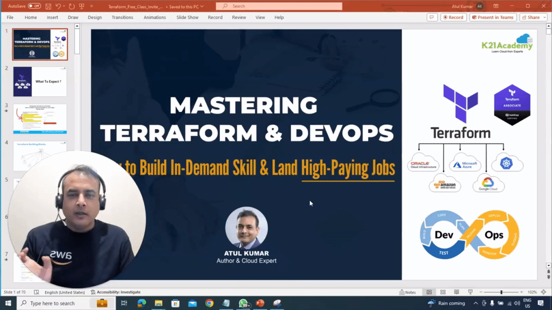Viewport: 552px width, 310px height.
Task: Click the Undo icon in Quick Access Toolbar
Action: 59,6
